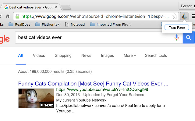The width and height of the screenshot is (195, 121).
Task: Go to home page via house icon
Action: (x=8, y=16)
